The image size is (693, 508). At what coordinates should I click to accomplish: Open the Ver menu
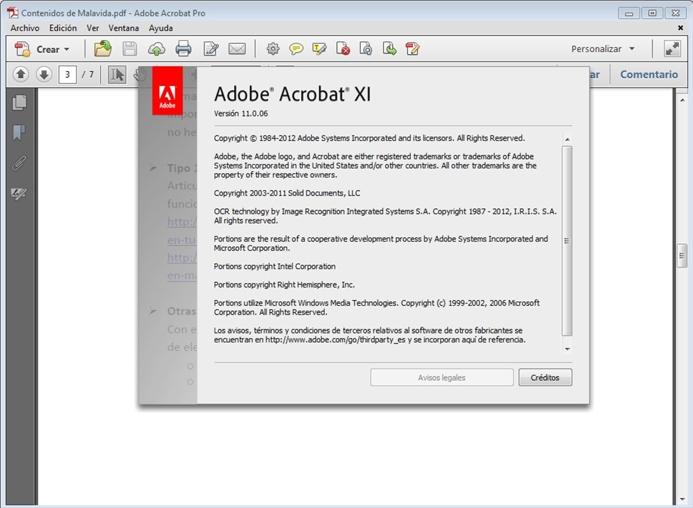tap(93, 28)
